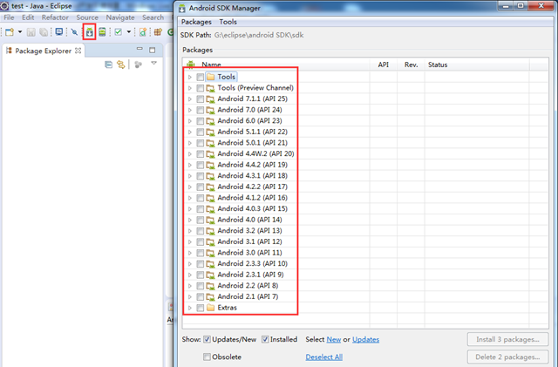The image size is (558, 367).
Task: Open the New wizard dropdown arrow in Eclipse toolbar
Action: 20,32
